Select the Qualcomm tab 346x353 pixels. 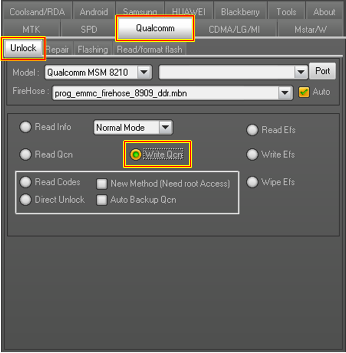click(x=155, y=28)
